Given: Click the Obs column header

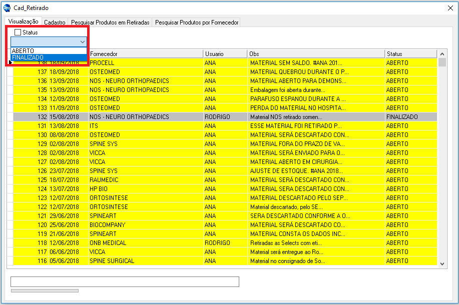Looking at the screenshot, I should pyautogui.click(x=316, y=54).
